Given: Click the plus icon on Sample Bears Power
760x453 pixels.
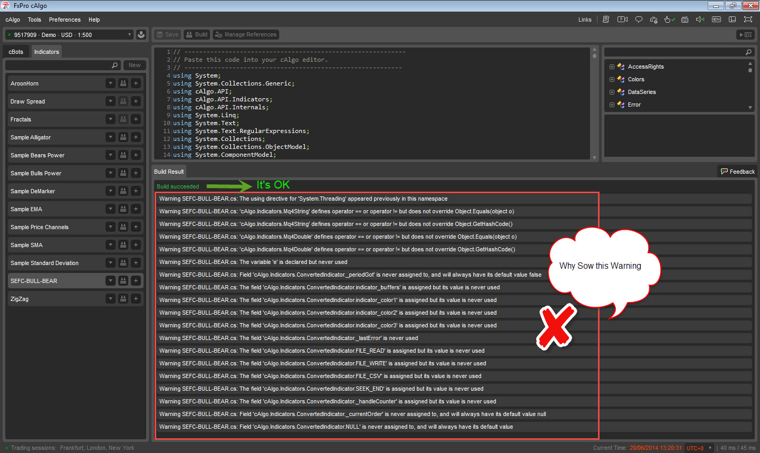Looking at the screenshot, I should pos(136,155).
